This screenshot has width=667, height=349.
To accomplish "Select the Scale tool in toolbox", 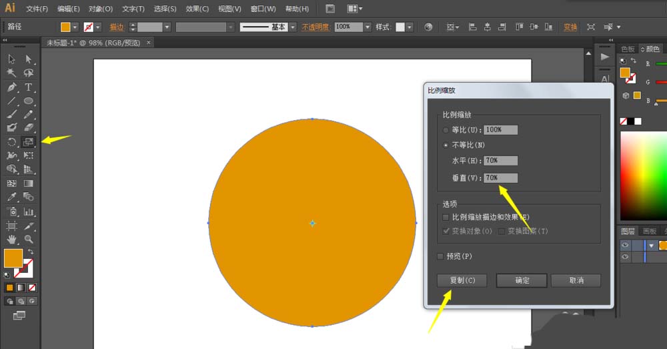I will pos(29,142).
